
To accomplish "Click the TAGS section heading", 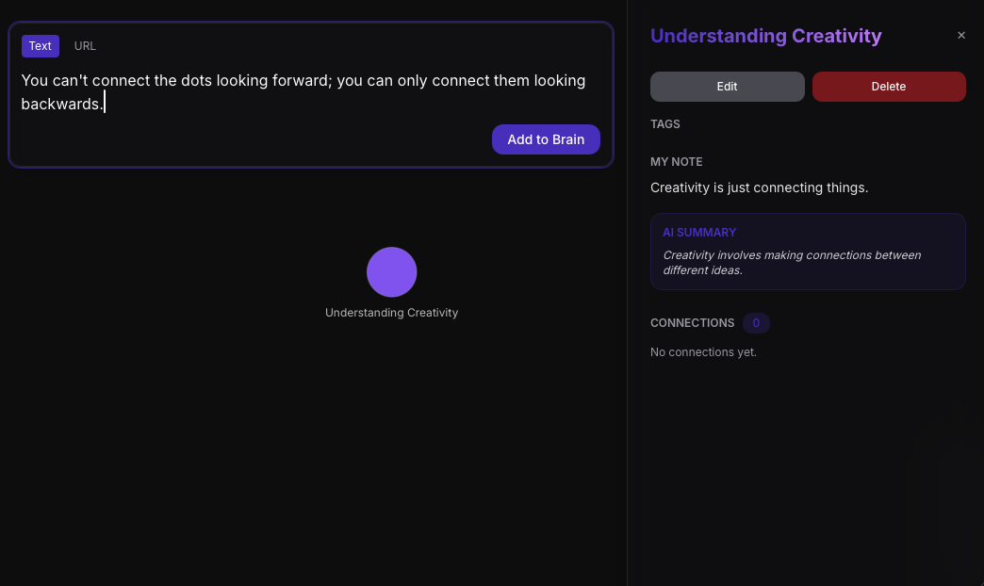I will 665,124.
